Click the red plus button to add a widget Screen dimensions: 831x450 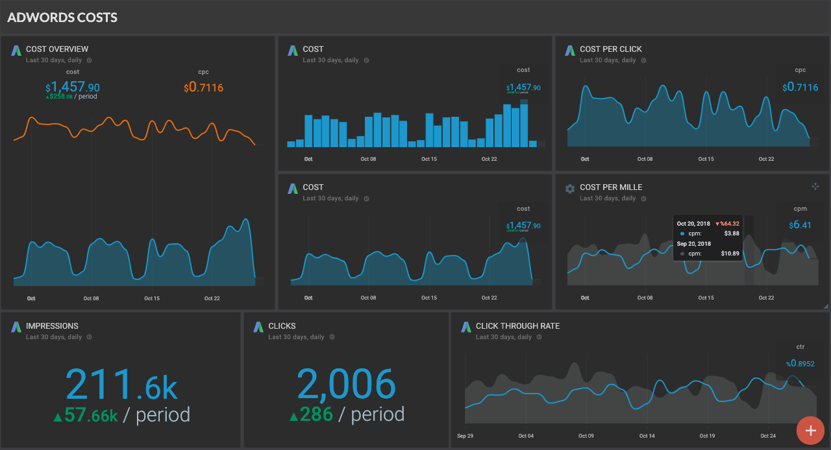[x=810, y=431]
